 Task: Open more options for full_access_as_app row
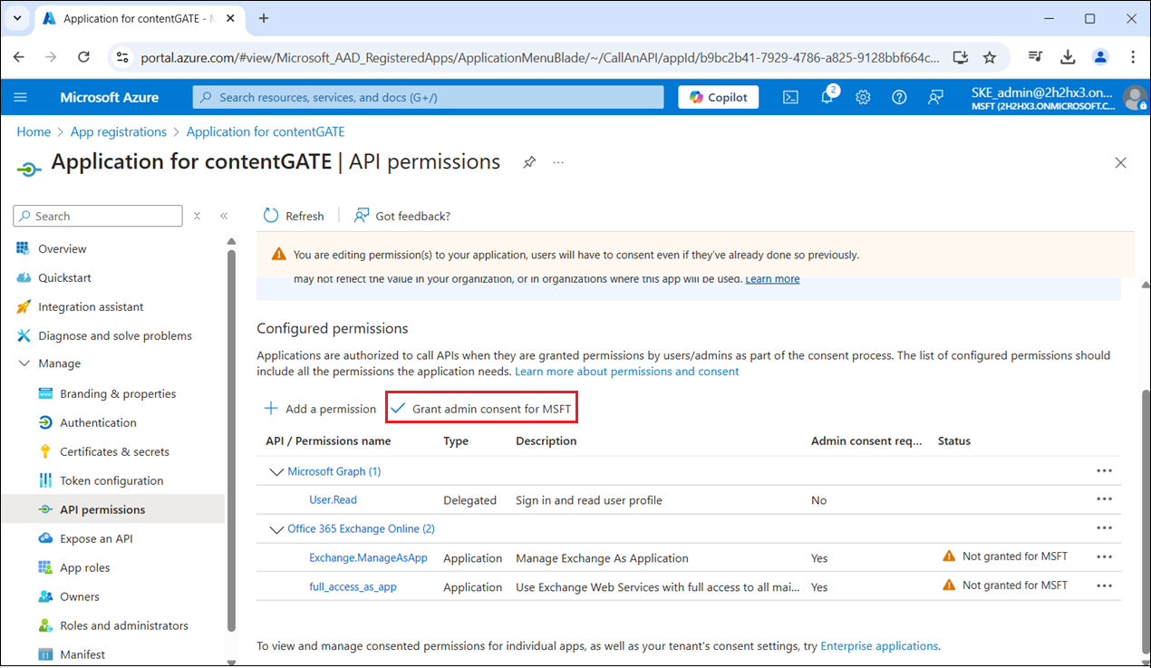(1103, 586)
